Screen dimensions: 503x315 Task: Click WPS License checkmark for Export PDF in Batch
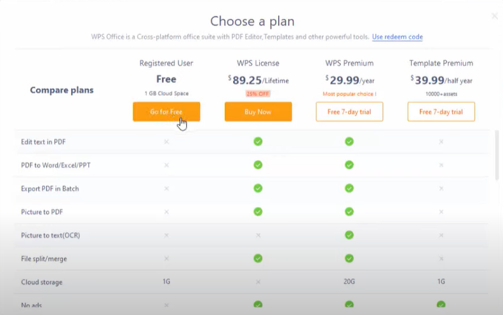pos(258,188)
